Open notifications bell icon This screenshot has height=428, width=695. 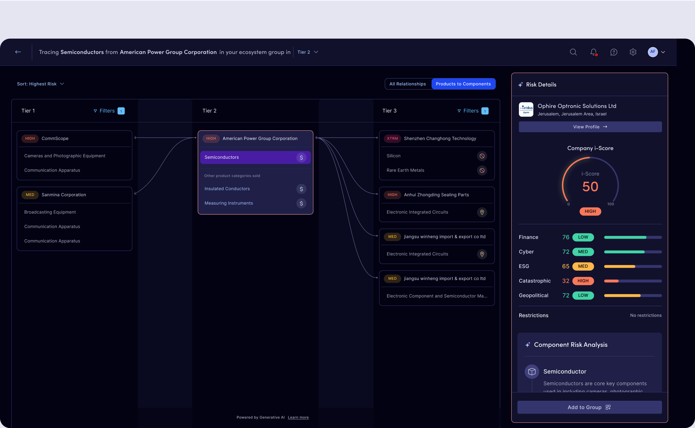(x=593, y=52)
